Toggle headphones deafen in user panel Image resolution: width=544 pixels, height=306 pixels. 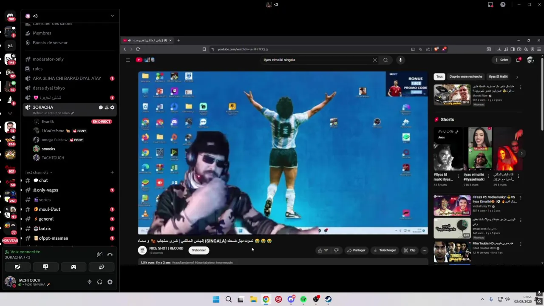click(x=99, y=282)
